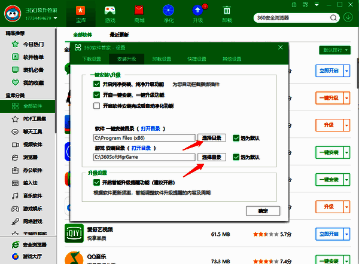This screenshot has height=264, width=359.
Task: Toggle 设为默认 for game install directory
Action: [236, 157]
